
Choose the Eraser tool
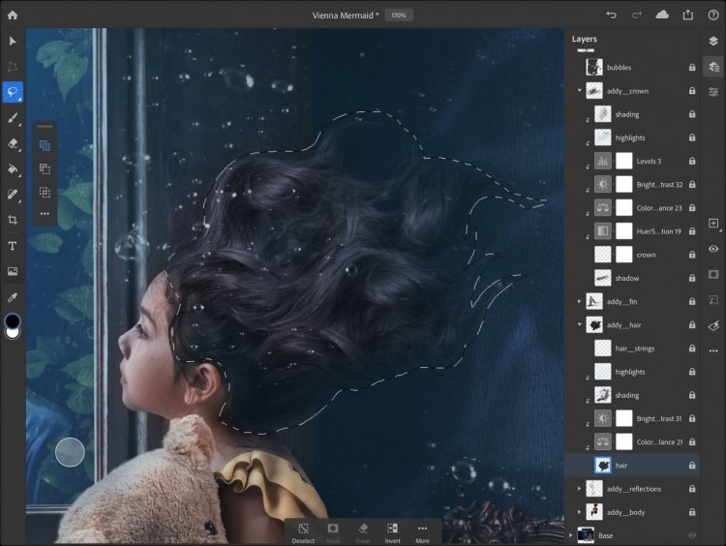click(13, 143)
